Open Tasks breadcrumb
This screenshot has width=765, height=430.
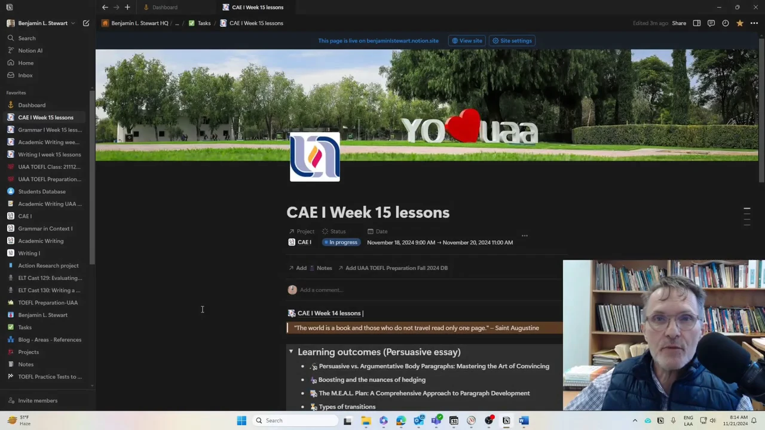coord(200,23)
